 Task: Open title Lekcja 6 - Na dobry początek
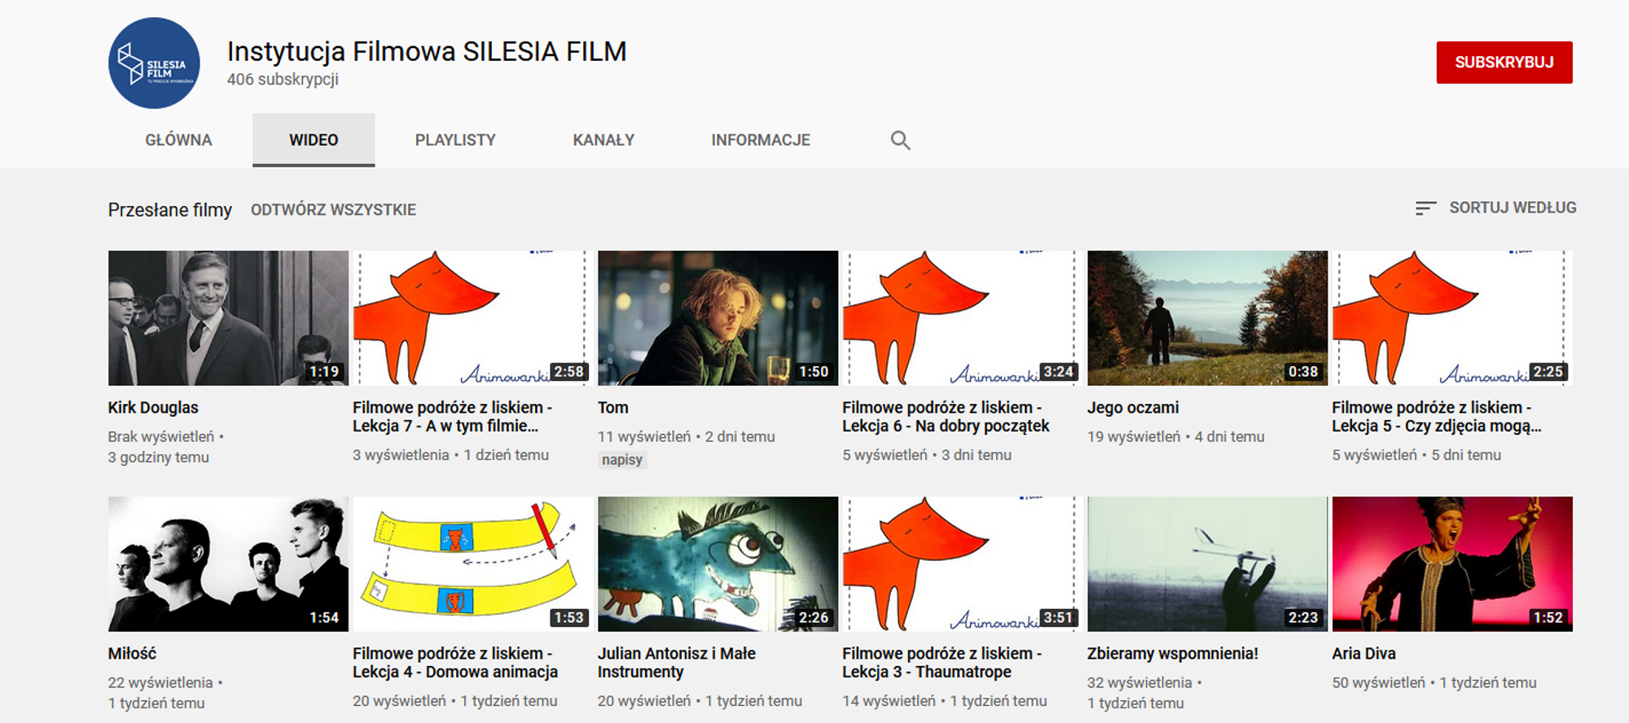click(x=946, y=417)
